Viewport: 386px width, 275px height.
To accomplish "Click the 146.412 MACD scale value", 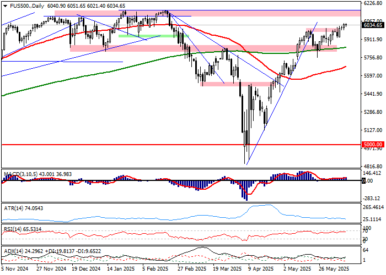I will click(x=372, y=173).
